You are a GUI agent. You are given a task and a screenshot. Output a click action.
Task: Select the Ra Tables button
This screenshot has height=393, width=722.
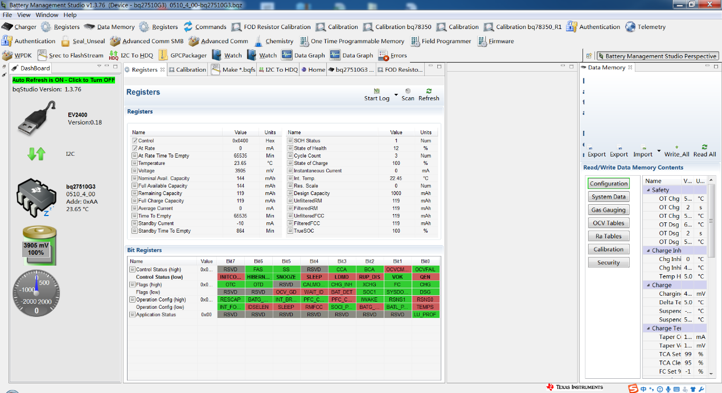pyautogui.click(x=609, y=236)
